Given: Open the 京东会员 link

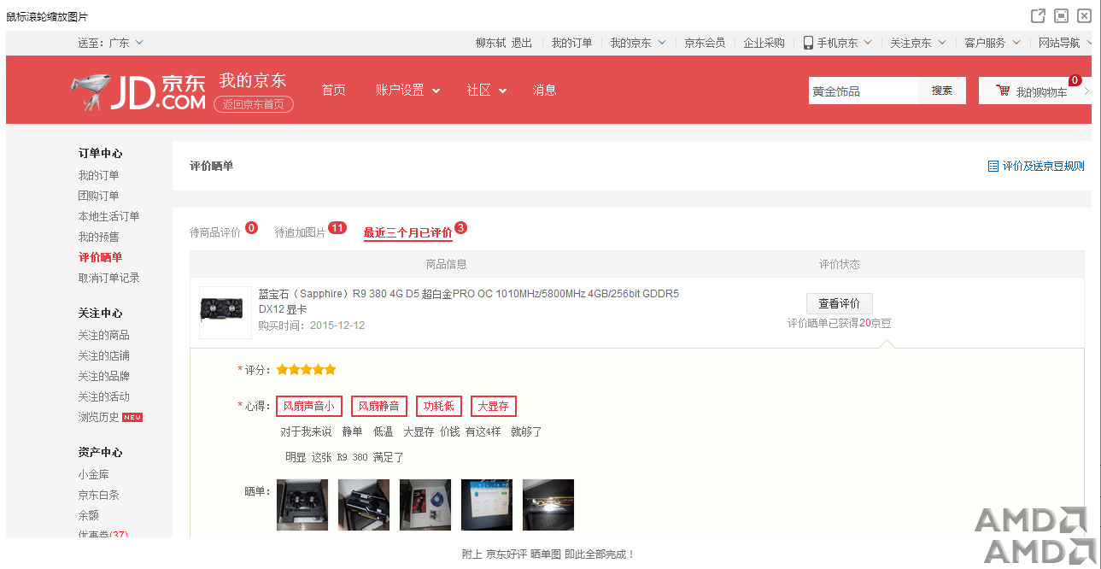Looking at the screenshot, I should 705,43.
